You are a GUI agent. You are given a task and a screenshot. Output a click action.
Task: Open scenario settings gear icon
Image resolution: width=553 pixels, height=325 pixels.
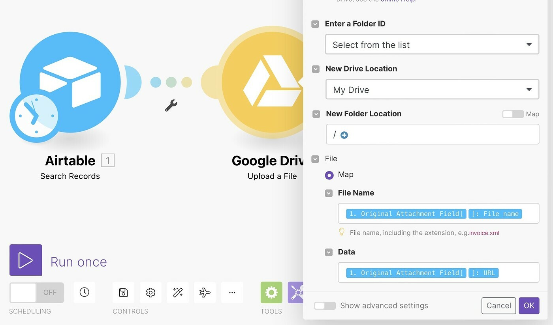(x=150, y=292)
